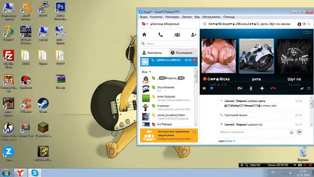Screen dimensions: 314x177
Task: Open the Помощь menu
Action: [x=229, y=17]
